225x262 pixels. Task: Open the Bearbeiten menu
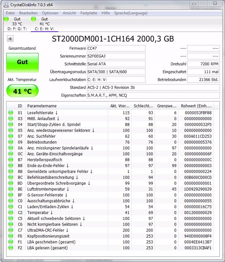28,13
